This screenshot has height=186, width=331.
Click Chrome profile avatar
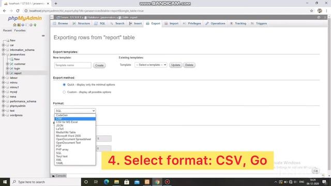(320, 11)
